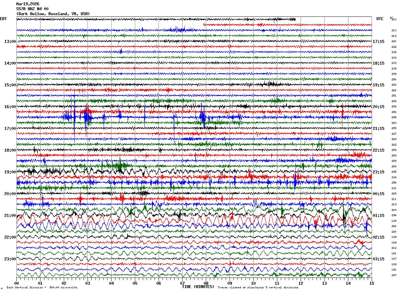Viewport: 398px width, 292px height.
Task: Click the '21:15' UTC time label
Action: pyautogui.click(x=379, y=129)
